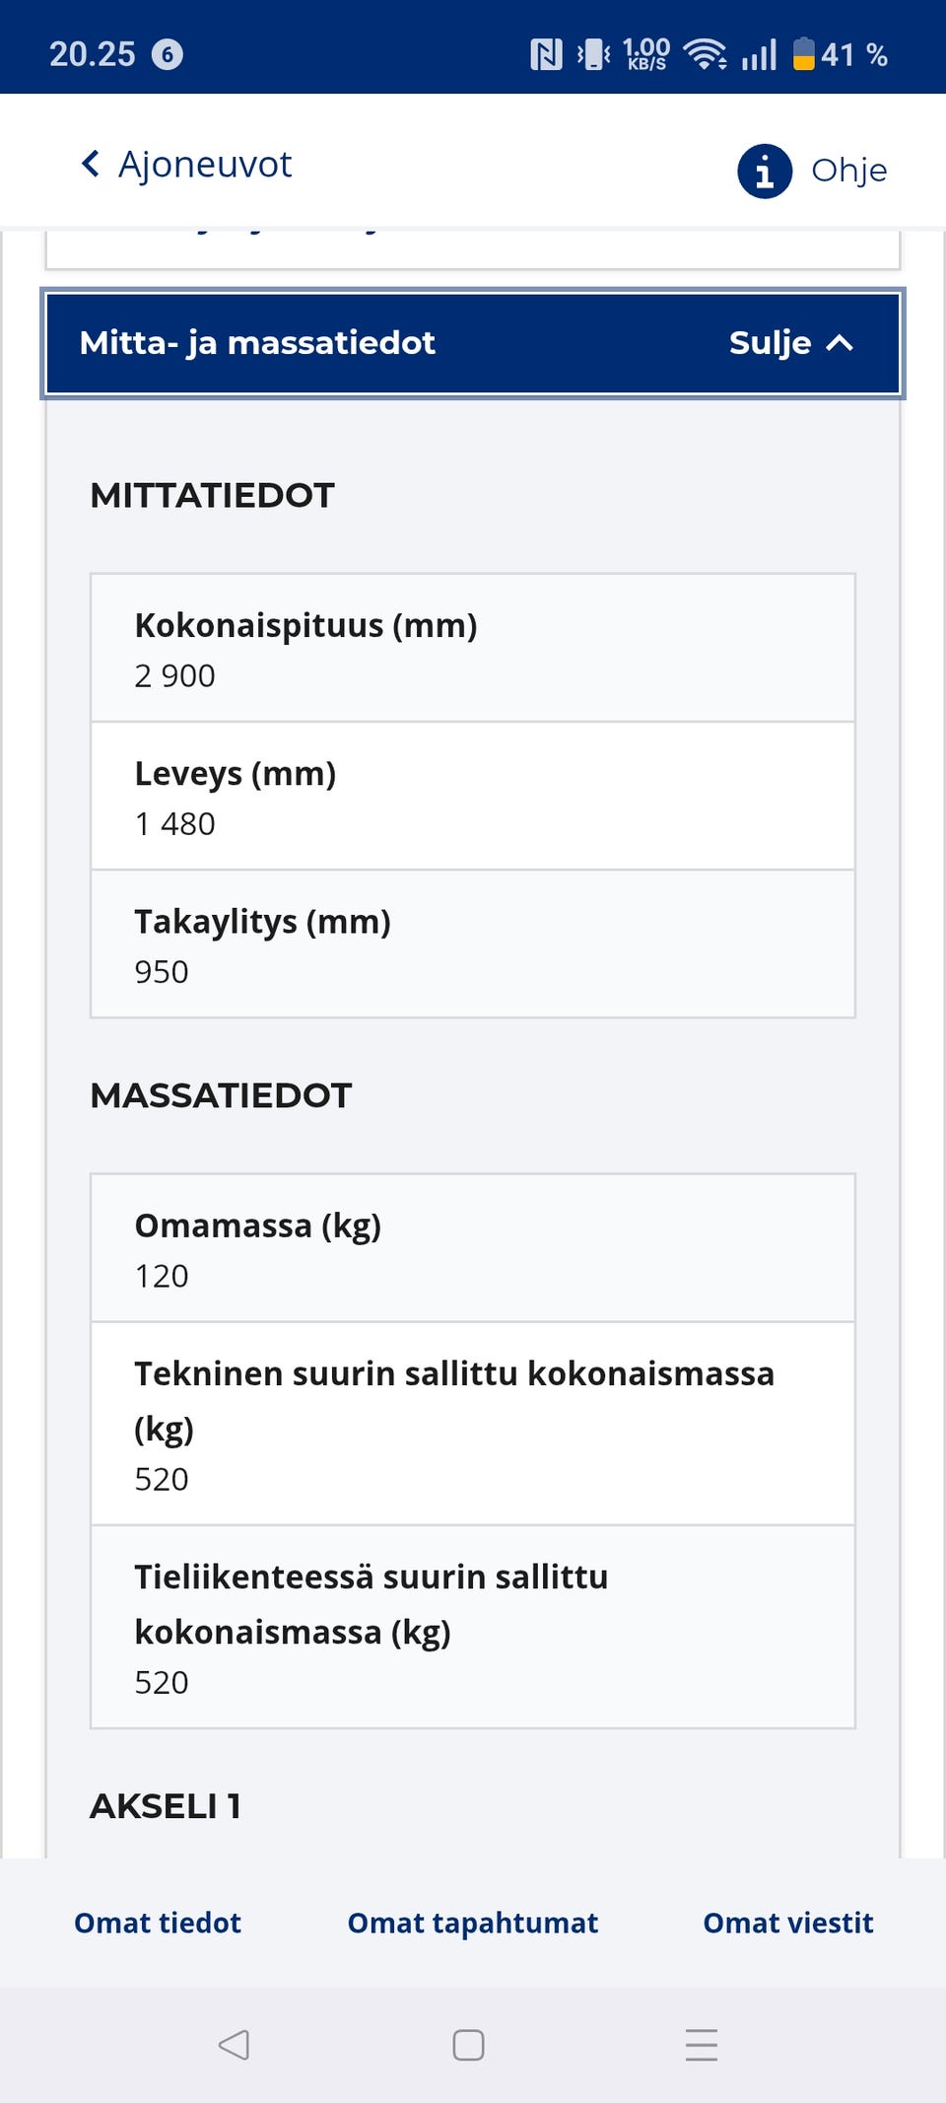Collapse the Mitta- ja massatiedot section
946x2103 pixels.
pos(473,343)
